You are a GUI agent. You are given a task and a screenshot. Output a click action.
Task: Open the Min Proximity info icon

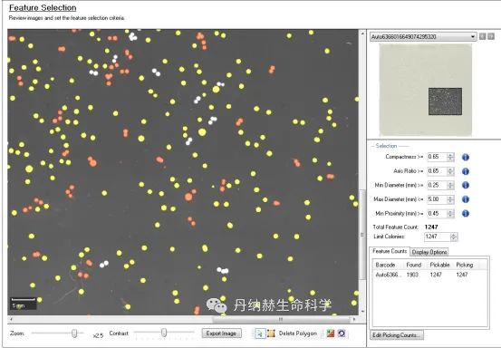point(466,214)
